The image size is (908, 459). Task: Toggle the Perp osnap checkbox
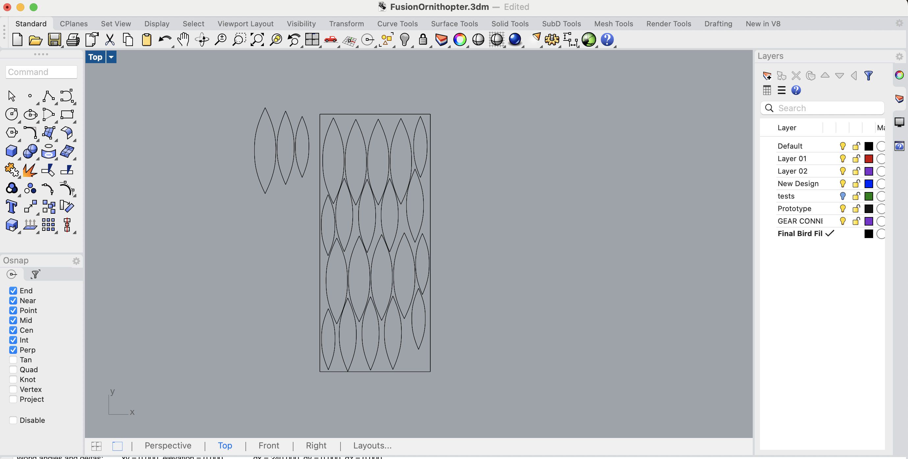tap(13, 350)
